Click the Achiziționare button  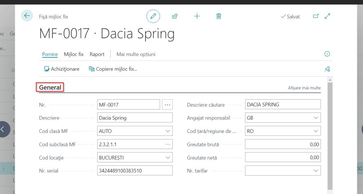click(62, 69)
